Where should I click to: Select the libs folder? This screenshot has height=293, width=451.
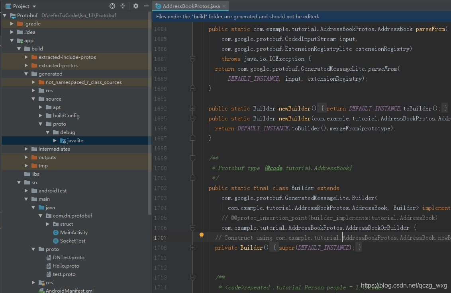(35, 174)
